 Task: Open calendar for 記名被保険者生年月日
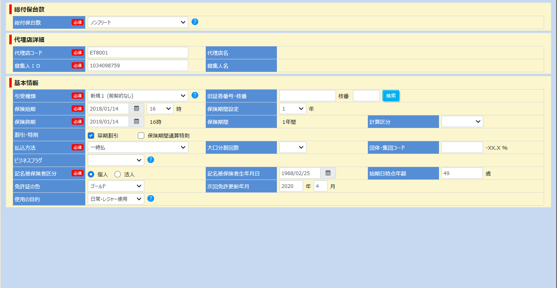328,173
